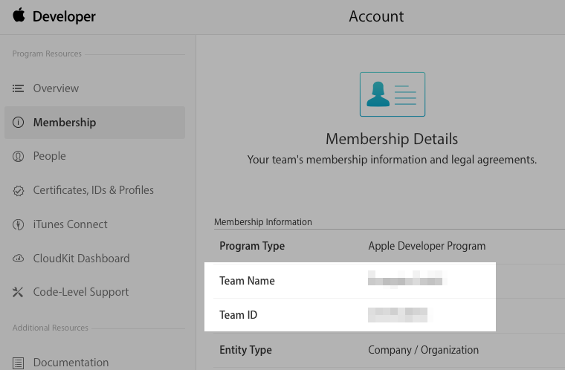Viewport: 565px width, 370px height.
Task: Click the Membership Information section label
Action: click(x=263, y=222)
